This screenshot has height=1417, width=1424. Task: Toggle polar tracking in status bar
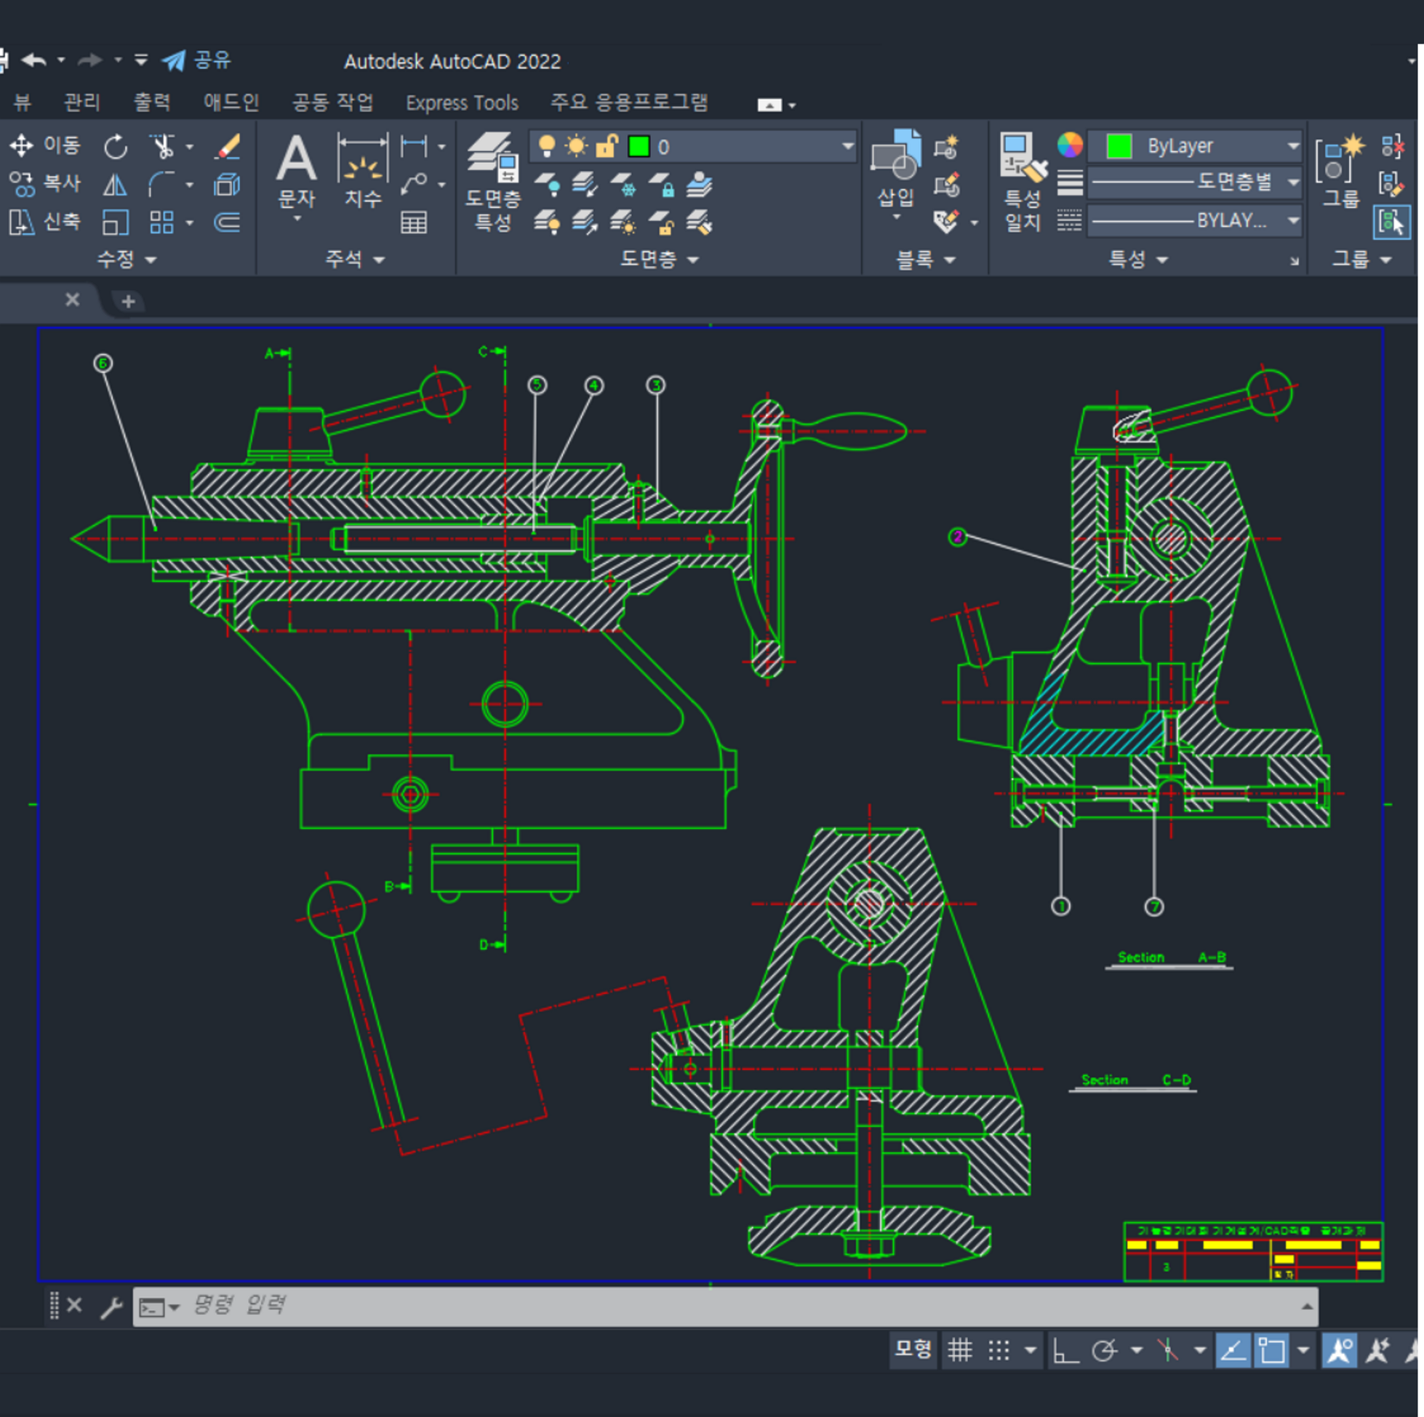(1104, 1350)
